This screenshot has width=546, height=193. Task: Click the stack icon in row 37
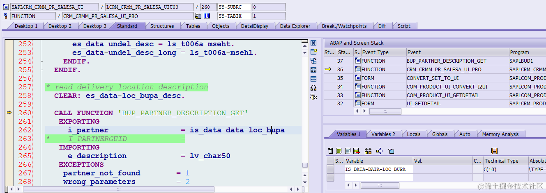point(357,61)
